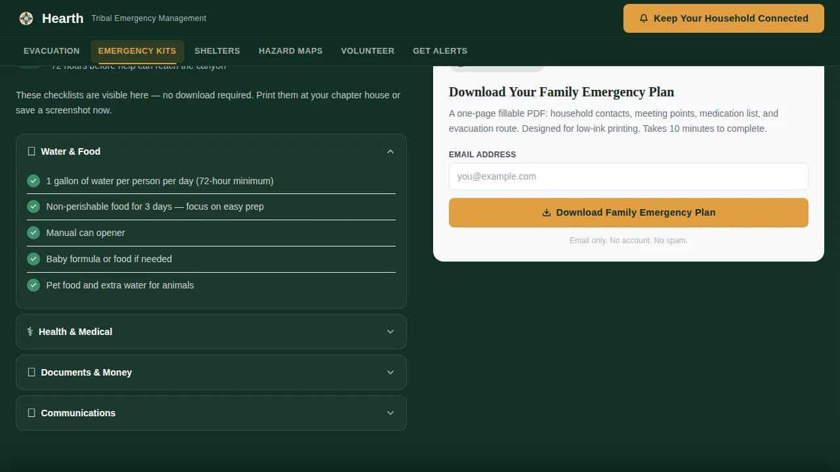
Task: Collapse the Water & Food section chevron
Action: 390,151
